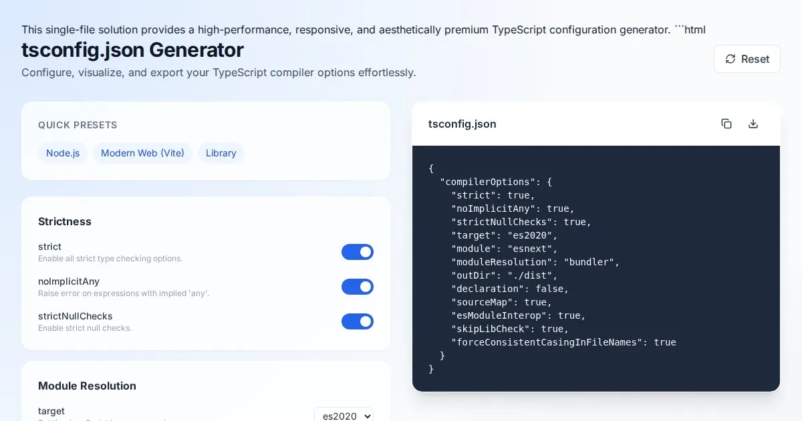This screenshot has width=802, height=421.
Task: Download the generated tsconfig.json file
Action: point(753,124)
